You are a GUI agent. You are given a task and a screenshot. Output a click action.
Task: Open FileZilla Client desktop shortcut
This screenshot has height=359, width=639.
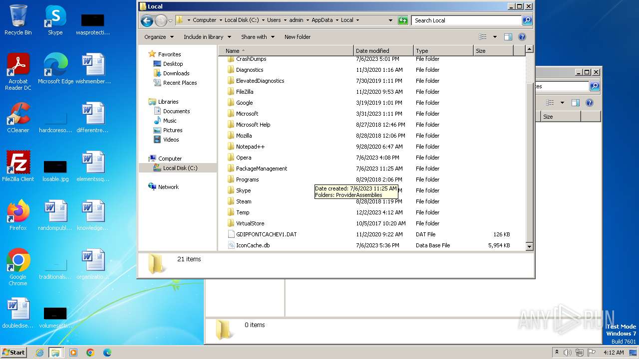coord(18,166)
